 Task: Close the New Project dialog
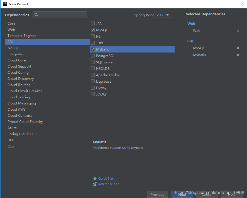tap(243, 4)
